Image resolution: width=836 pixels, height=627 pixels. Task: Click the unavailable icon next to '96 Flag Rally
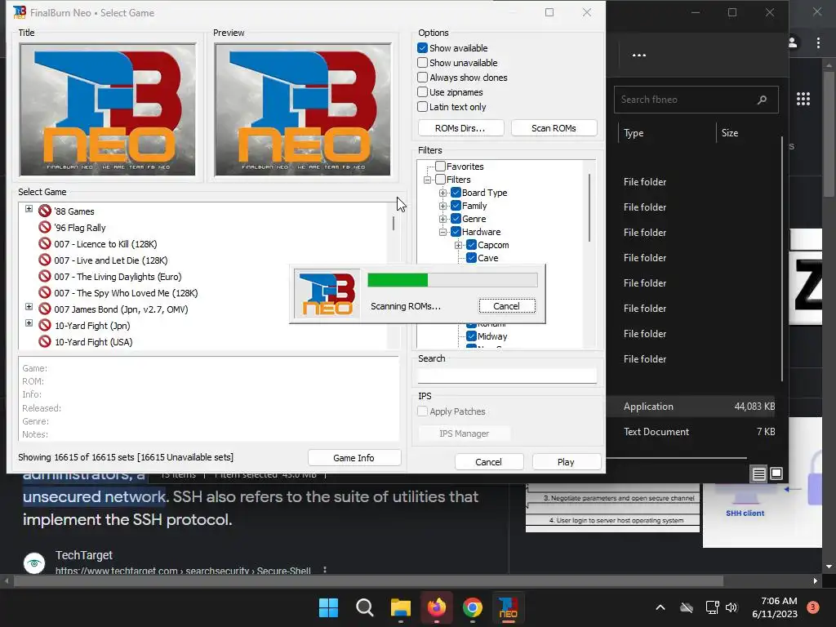[45, 227]
